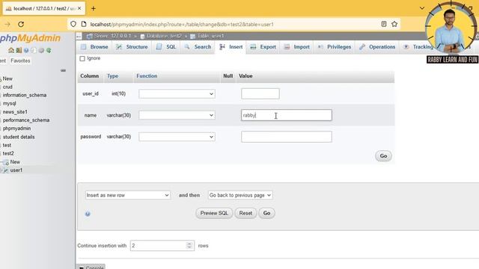Screen dimensions: 479x269
Task: Reload navigation panel green icon
Action: click(49, 50)
